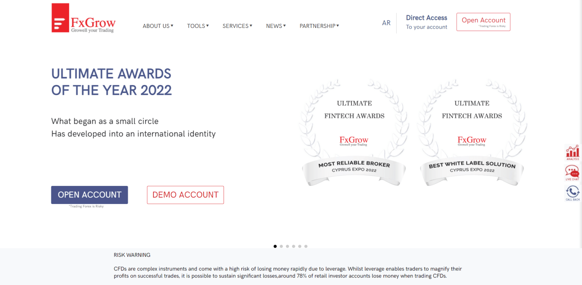
Task: Request a Call Back via sidebar icon
Action: pos(573,193)
